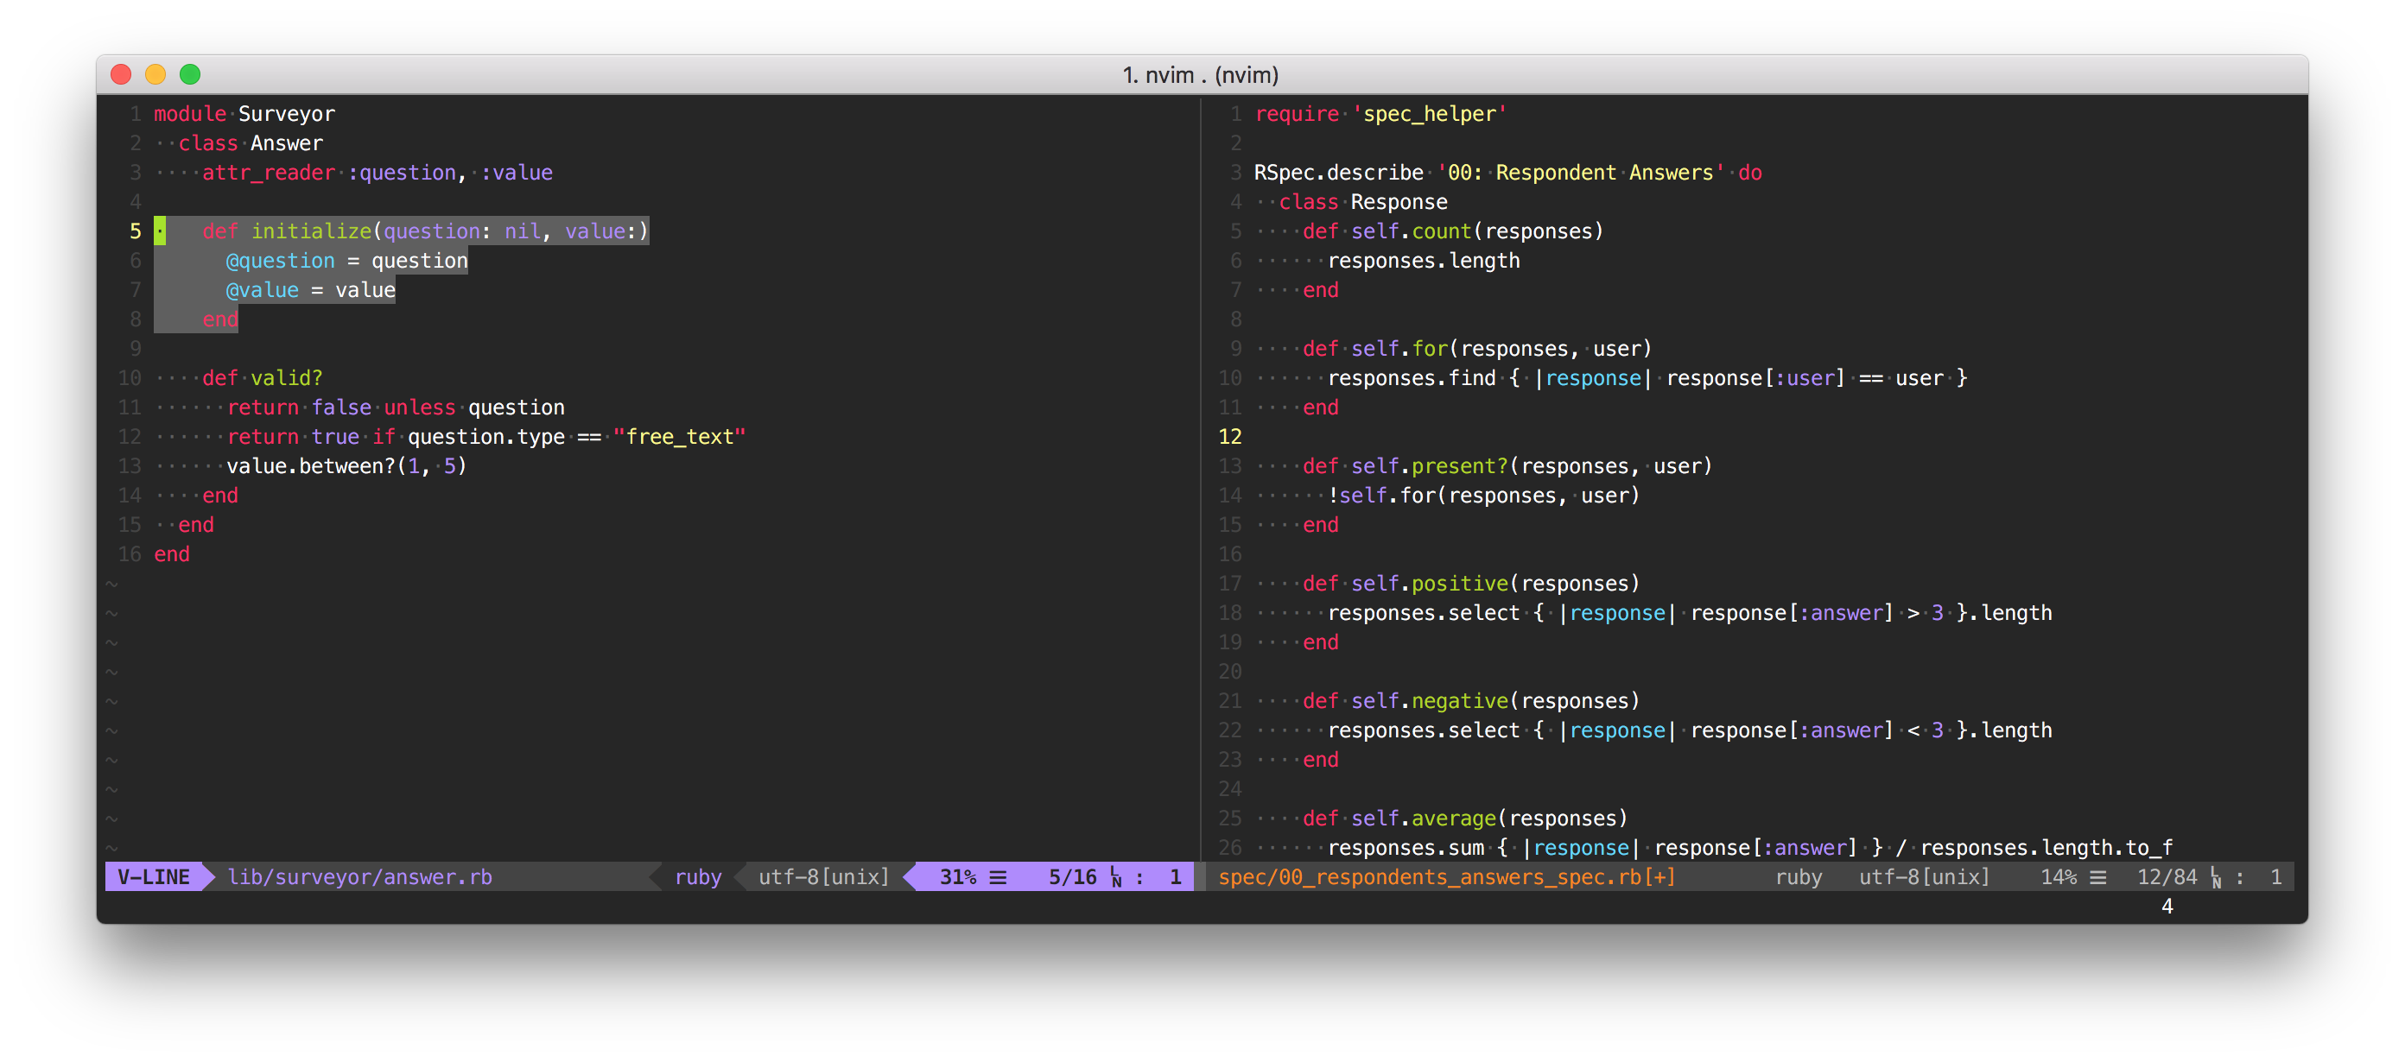The width and height of the screenshot is (2405, 1062).
Task: Click the left pane's utf-8[unix] encoding label
Action: [x=823, y=877]
